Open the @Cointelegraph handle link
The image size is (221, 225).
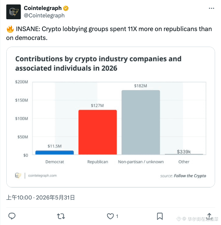pos(44,16)
